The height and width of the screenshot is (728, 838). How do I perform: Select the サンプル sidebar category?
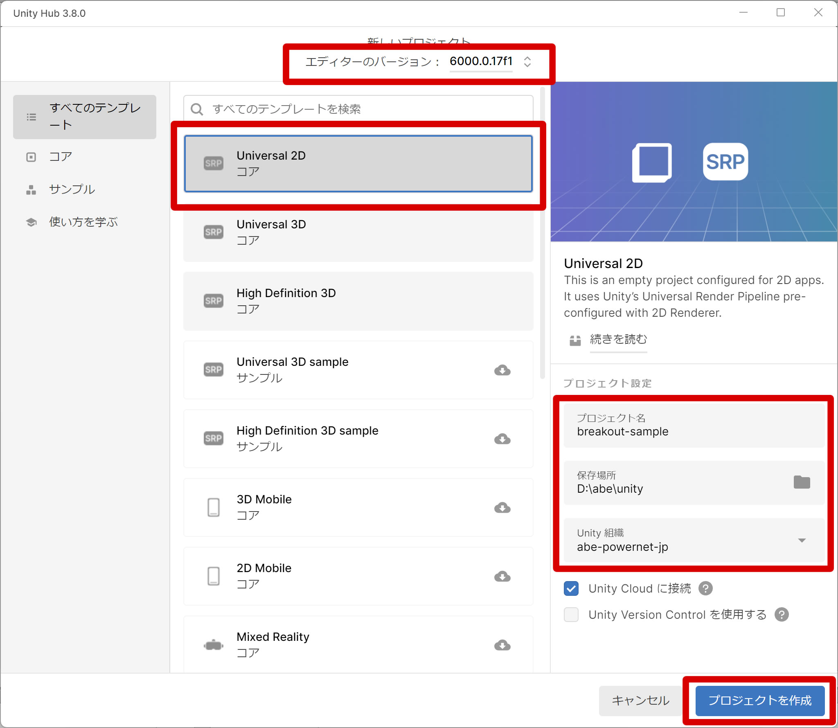coord(85,189)
